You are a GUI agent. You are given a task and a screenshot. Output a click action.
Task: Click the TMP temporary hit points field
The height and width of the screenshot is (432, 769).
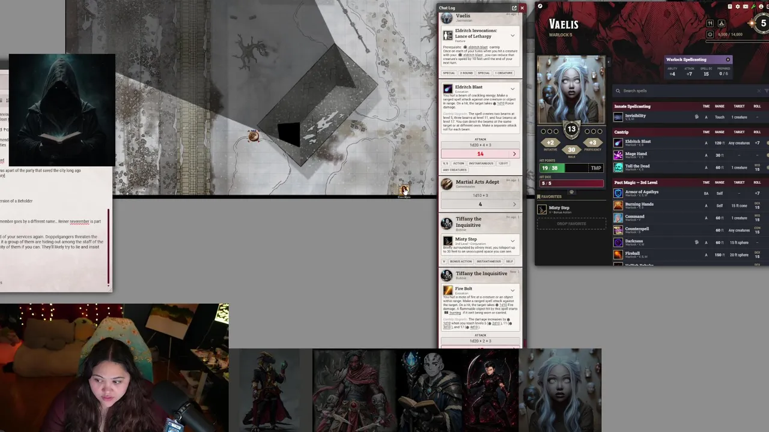[x=595, y=168]
